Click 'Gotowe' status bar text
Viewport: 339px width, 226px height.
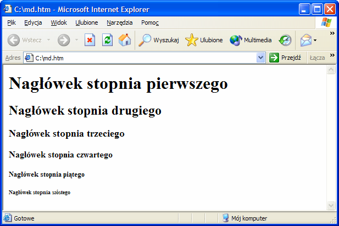[x=24, y=218]
